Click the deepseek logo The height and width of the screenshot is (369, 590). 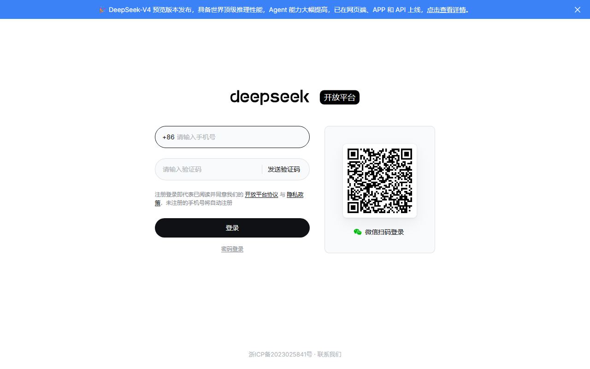[x=270, y=97]
